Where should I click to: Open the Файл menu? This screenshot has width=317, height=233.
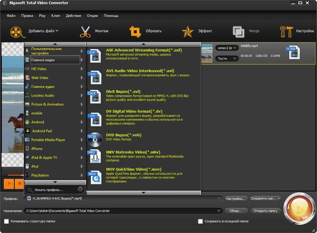[x=11, y=16]
